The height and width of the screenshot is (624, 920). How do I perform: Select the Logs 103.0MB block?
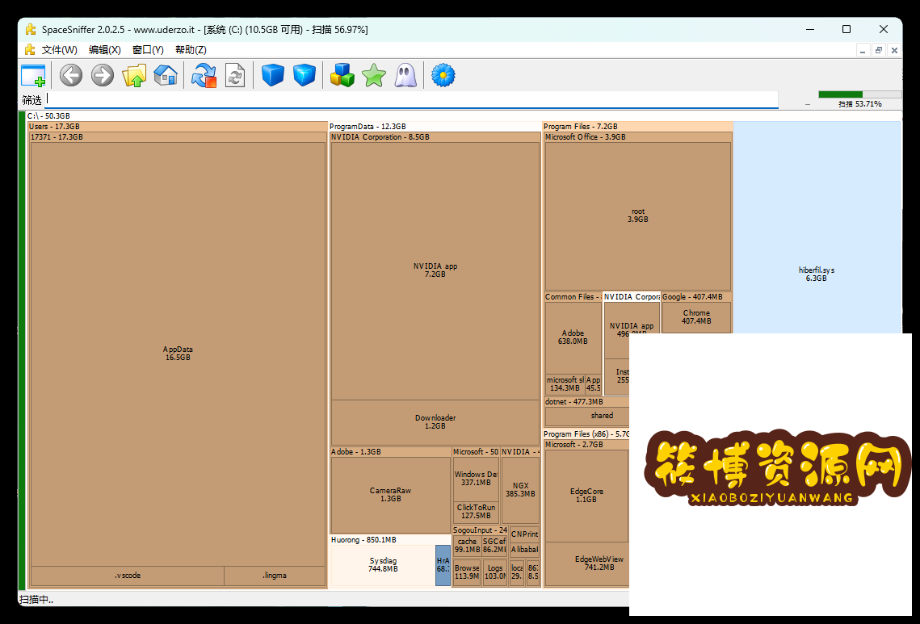pyautogui.click(x=495, y=572)
